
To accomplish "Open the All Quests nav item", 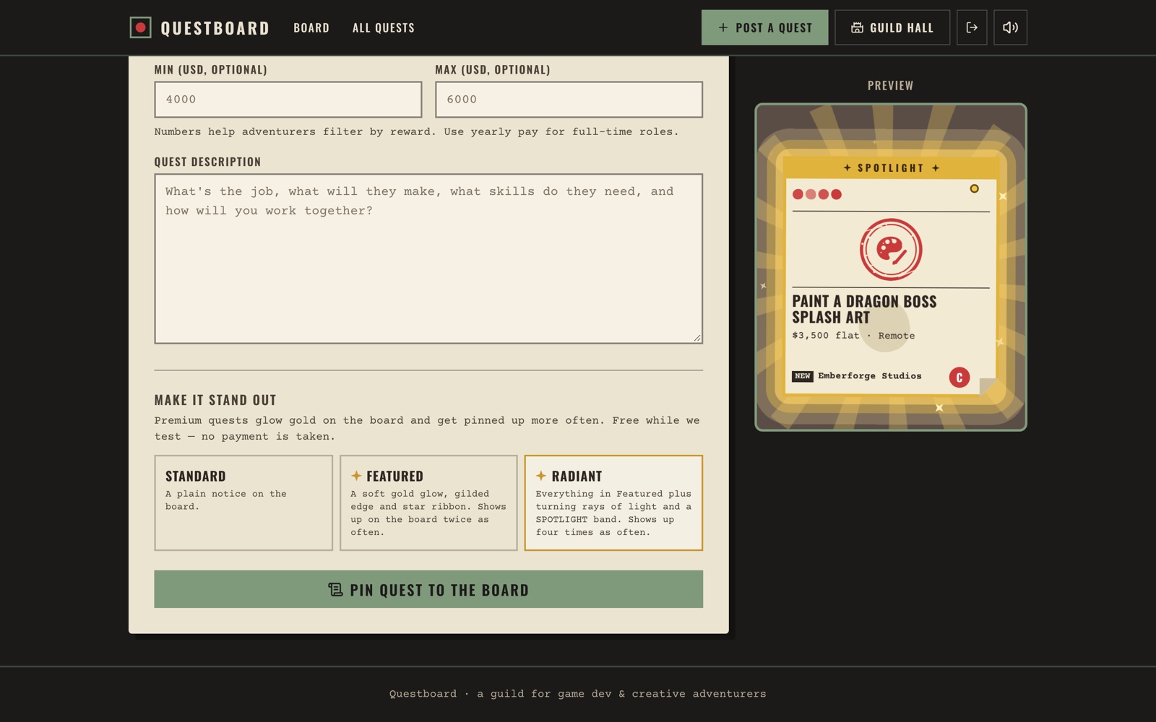I will (384, 27).
